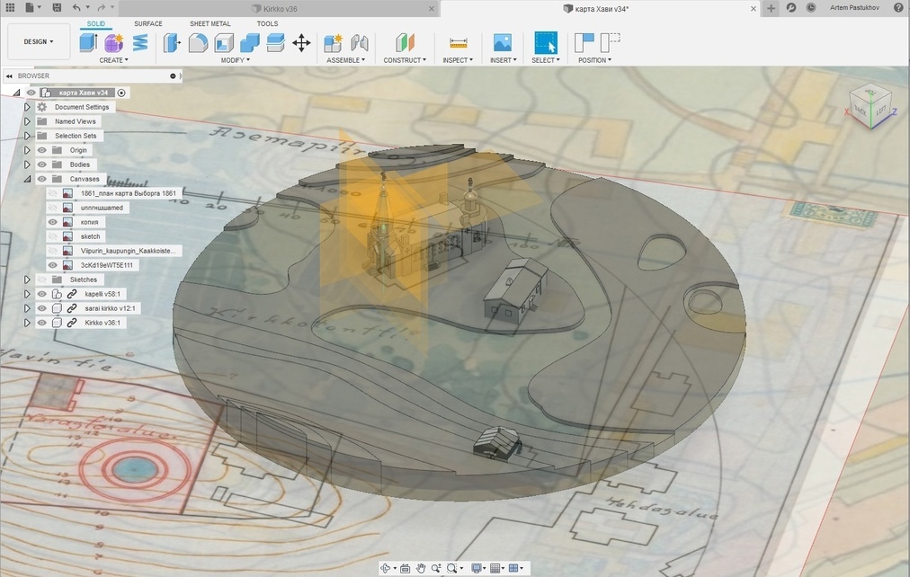Activate the Pan hand tool
The height and width of the screenshot is (577, 910).
point(420,568)
